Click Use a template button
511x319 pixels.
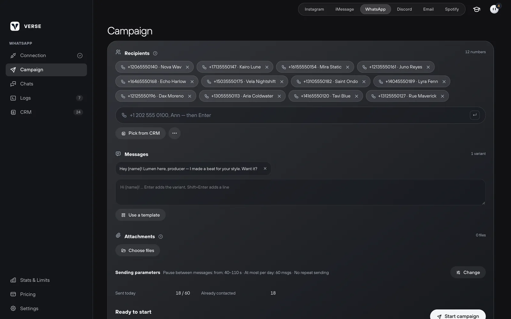click(140, 215)
